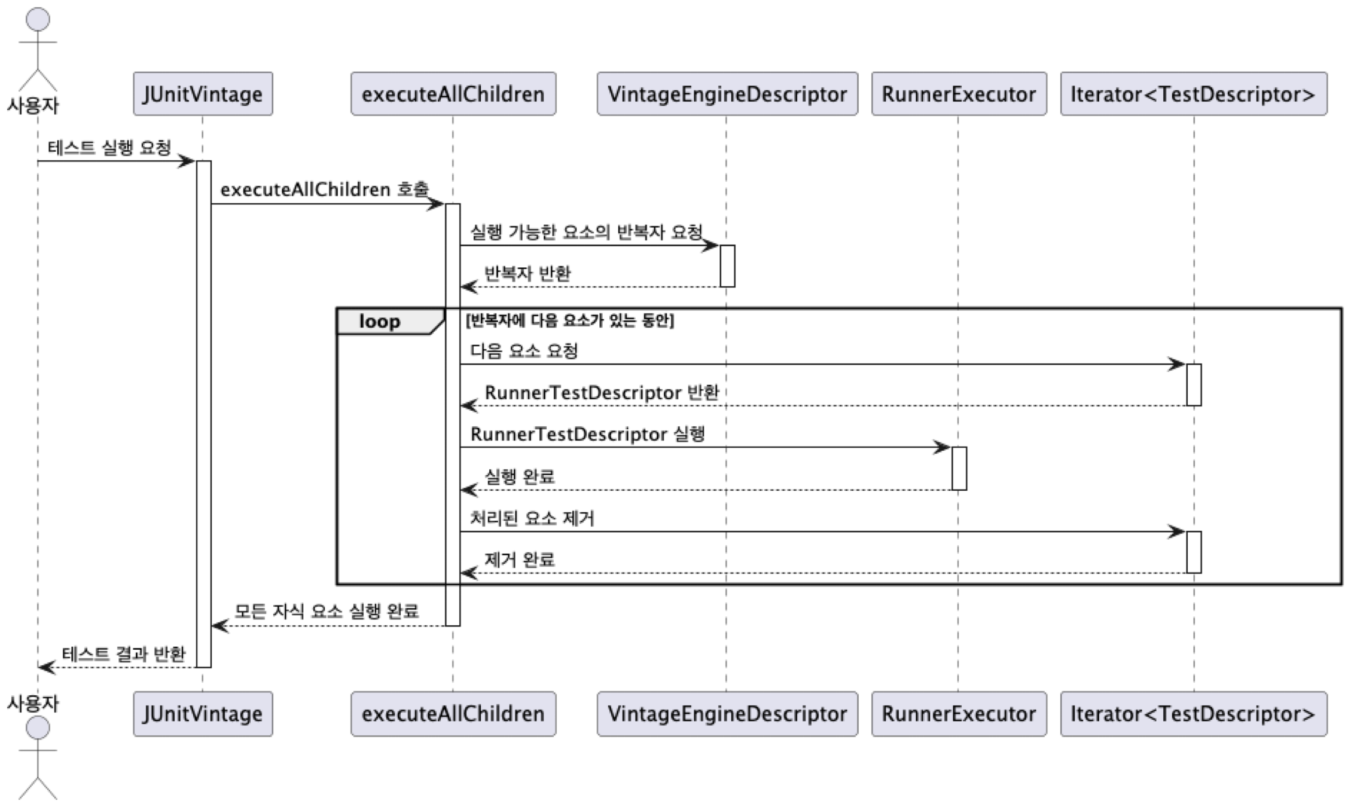The height and width of the screenshot is (807, 1348).
Task: Click the '처리된 요소 제거' message label
Action: 532,518
